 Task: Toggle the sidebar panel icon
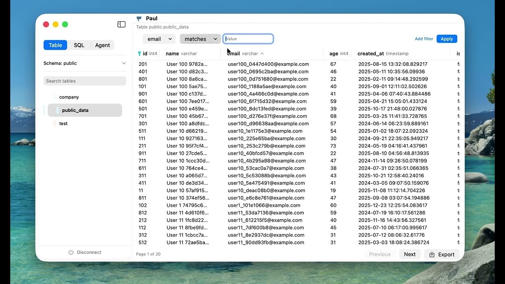pyautogui.click(x=122, y=24)
